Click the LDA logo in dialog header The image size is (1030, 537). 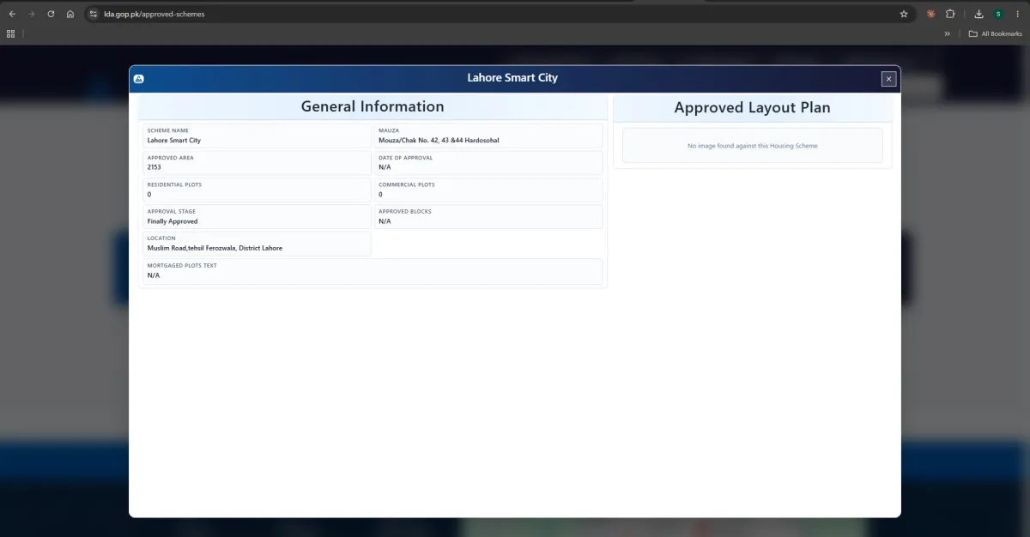pos(139,79)
